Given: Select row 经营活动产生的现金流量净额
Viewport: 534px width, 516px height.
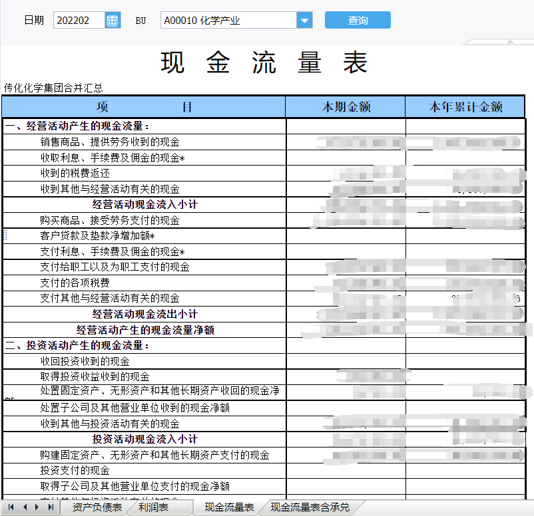Looking at the screenshot, I should point(264,330).
